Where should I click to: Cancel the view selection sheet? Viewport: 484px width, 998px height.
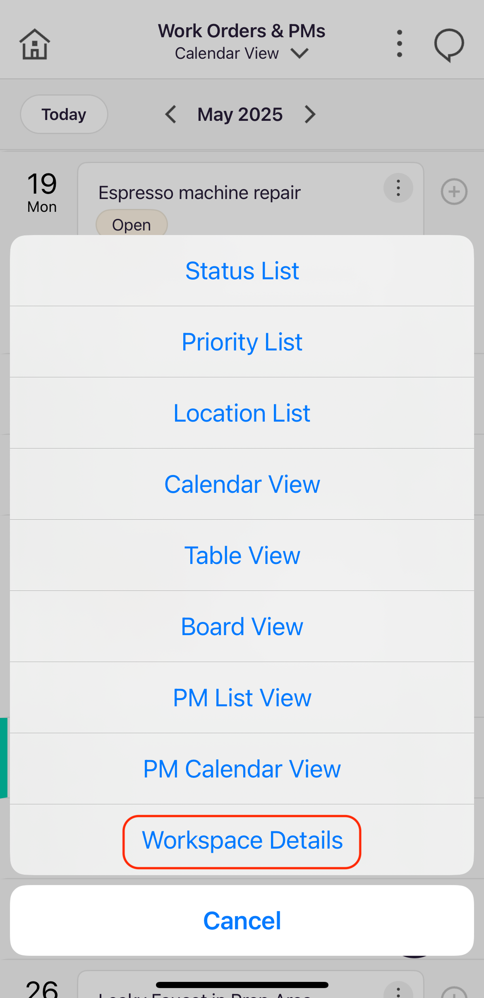(242, 921)
